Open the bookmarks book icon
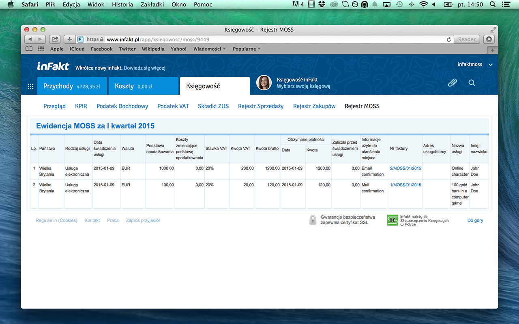Image resolution: width=519 pixels, height=324 pixels. click(x=29, y=49)
